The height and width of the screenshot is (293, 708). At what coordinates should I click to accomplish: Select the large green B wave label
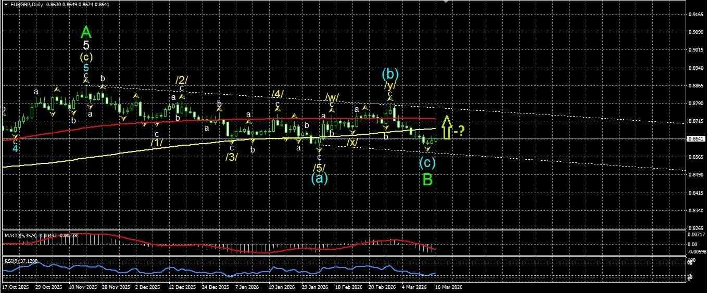(427, 180)
